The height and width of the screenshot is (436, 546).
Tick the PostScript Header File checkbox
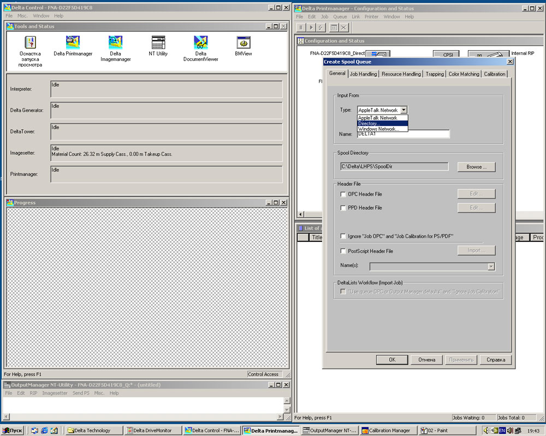click(x=343, y=251)
